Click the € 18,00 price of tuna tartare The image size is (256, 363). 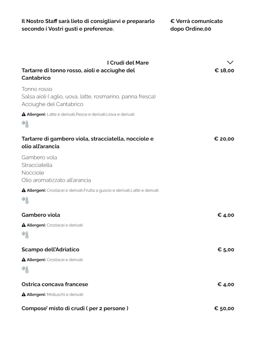point(224,71)
